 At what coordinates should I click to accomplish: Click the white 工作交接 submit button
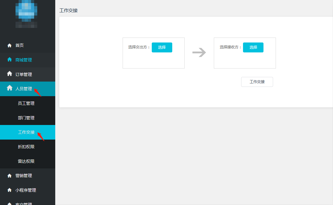tap(257, 82)
